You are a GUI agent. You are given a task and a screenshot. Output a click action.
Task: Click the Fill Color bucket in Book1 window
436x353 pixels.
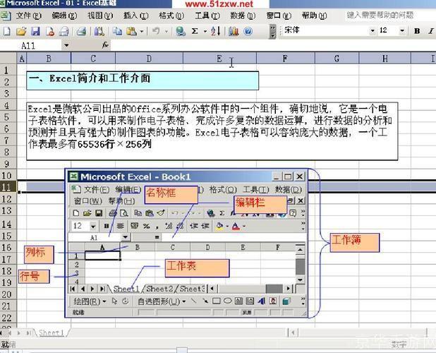(219, 226)
